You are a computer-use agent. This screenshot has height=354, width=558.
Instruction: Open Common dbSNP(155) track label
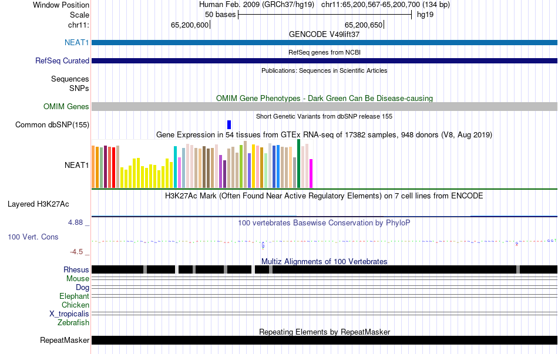[x=52, y=125]
